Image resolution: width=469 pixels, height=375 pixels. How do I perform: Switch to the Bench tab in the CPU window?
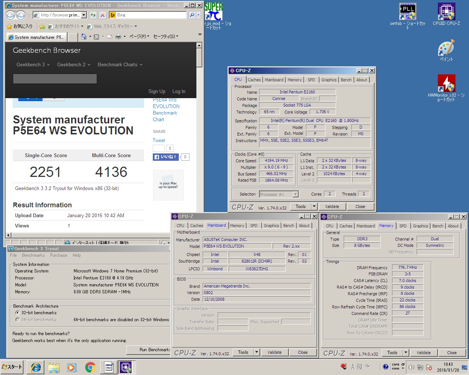(x=346, y=80)
